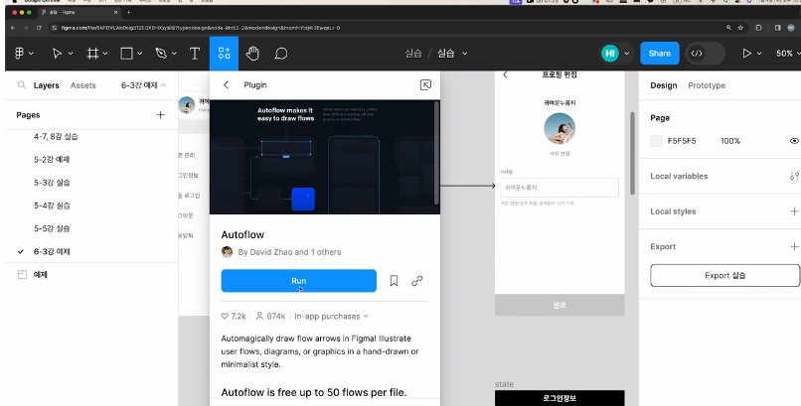This screenshot has width=801, height=406.
Task: Click the browser address bar URL
Action: (201, 28)
